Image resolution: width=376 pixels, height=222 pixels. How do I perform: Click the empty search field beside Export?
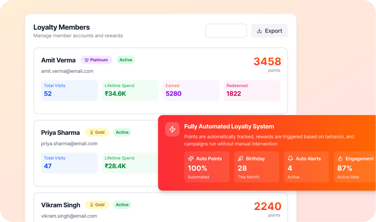(x=226, y=31)
